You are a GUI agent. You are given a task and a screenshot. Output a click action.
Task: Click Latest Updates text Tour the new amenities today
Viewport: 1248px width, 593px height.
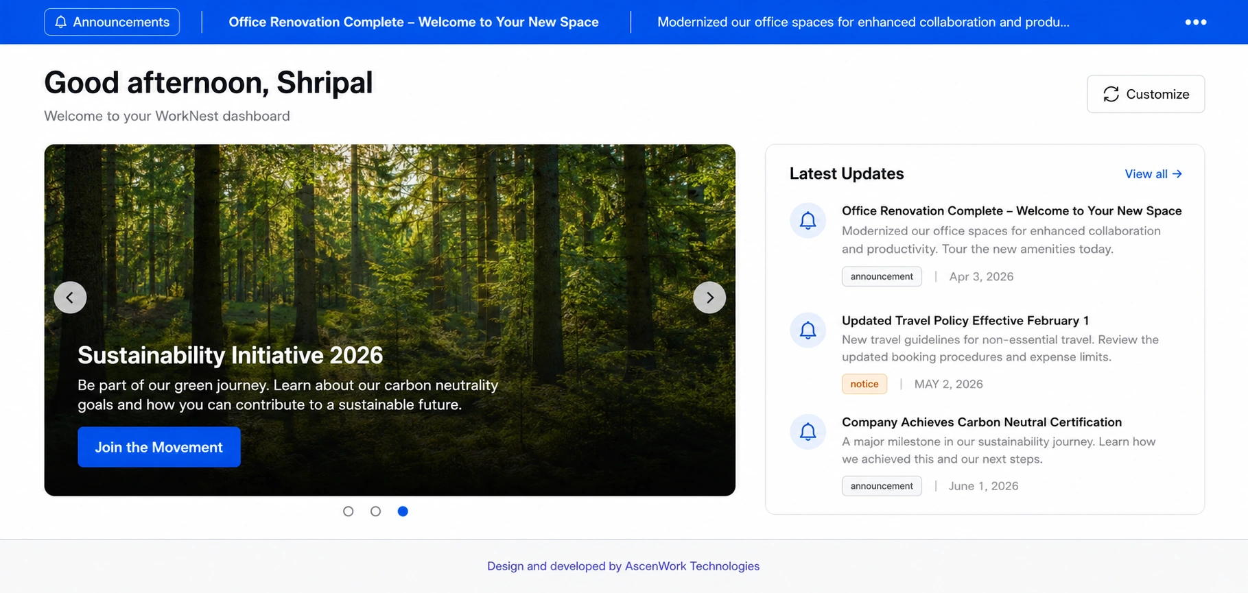[x=1027, y=249]
